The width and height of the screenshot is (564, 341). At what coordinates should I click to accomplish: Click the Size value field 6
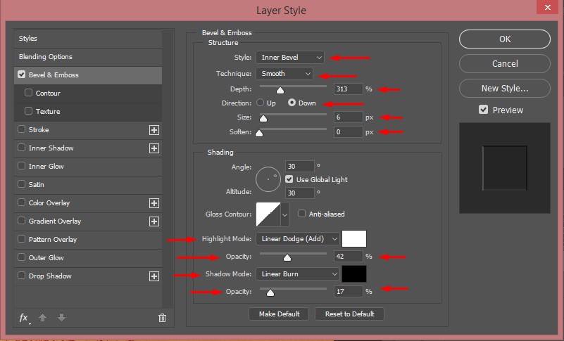pos(348,117)
